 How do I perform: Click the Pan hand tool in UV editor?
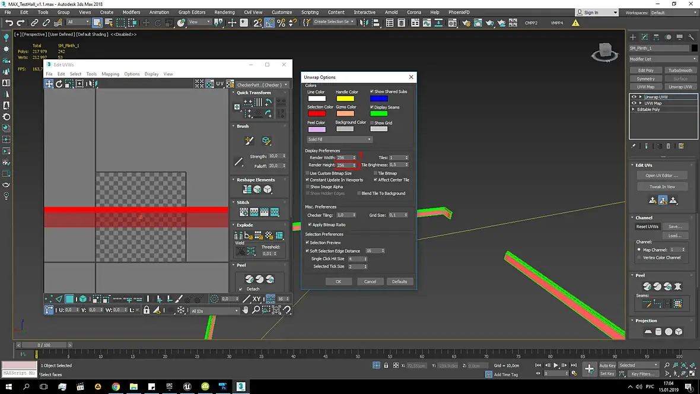click(246, 310)
